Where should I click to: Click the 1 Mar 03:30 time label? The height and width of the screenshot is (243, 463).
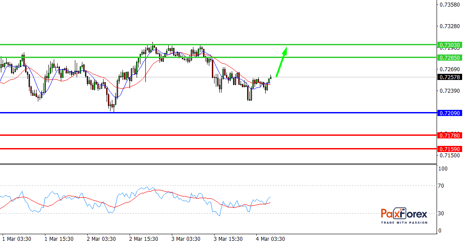pos(17,239)
